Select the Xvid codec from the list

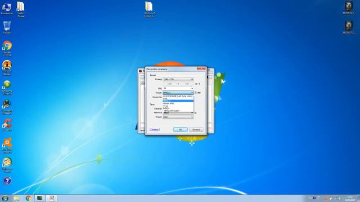tap(178, 99)
